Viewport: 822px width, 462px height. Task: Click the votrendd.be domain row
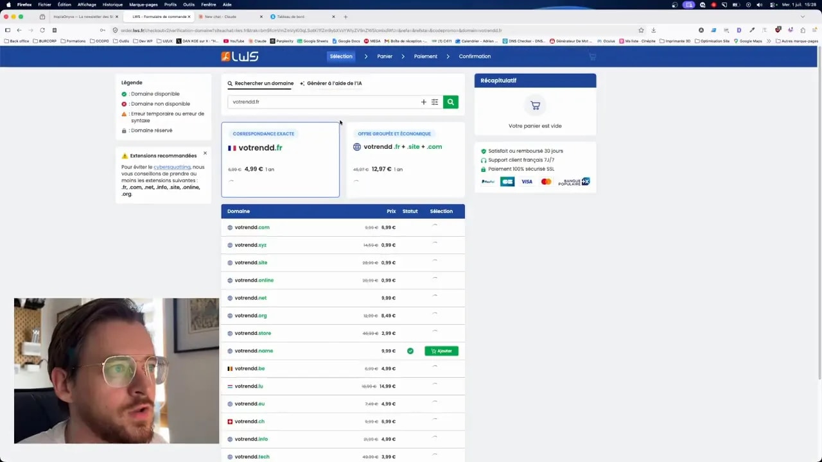point(343,368)
